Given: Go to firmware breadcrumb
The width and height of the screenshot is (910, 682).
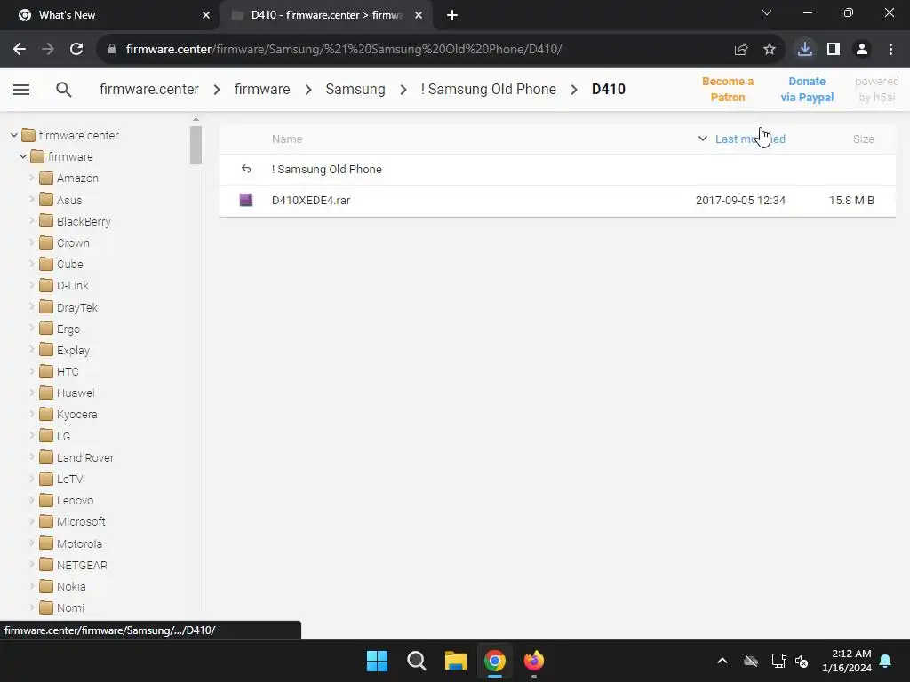Looking at the screenshot, I should click(x=262, y=90).
